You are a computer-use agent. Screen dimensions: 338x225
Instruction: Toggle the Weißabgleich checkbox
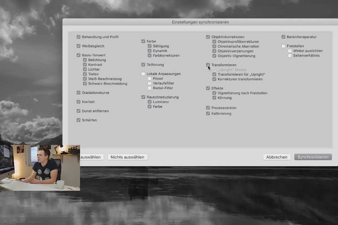(79, 46)
